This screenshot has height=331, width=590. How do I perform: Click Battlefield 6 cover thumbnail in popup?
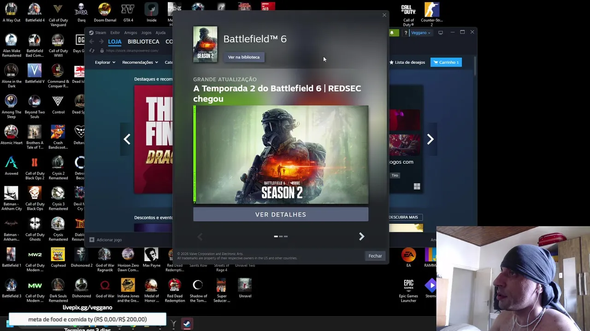205,45
